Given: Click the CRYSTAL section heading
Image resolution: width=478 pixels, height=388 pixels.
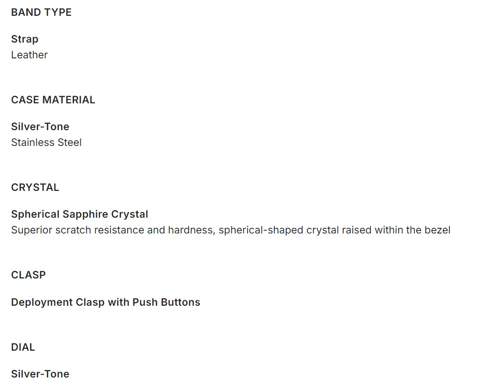Looking at the screenshot, I should (x=35, y=188).
